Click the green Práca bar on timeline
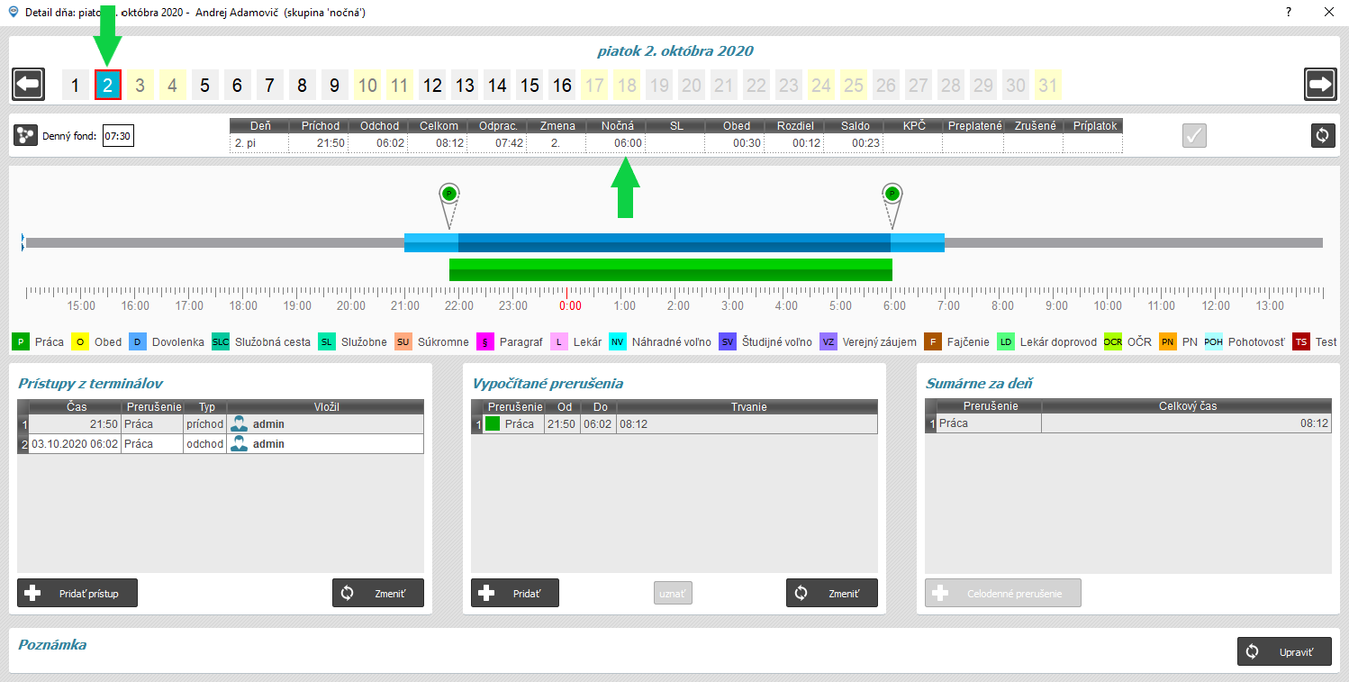Screen dimensions: 1349x682 coord(670,269)
